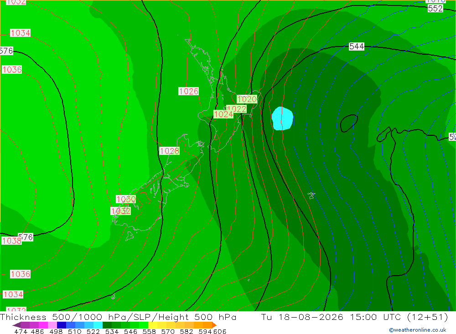Click the 582 legend value
Screen dimensions: 456x334
(x=186, y=332)
